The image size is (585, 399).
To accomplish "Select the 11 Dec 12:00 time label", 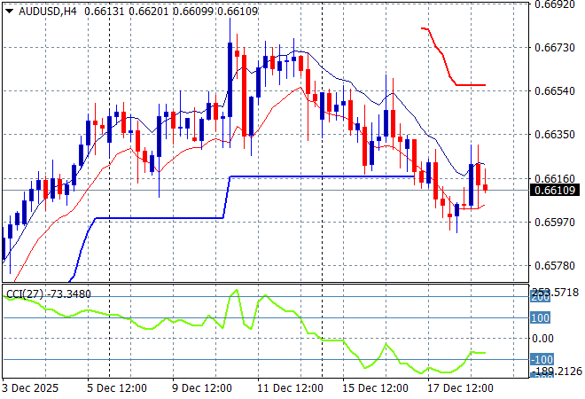I will pyautogui.click(x=290, y=388).
